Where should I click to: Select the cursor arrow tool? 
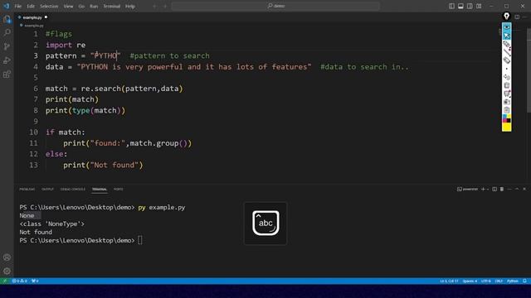[x=507, y=35]
